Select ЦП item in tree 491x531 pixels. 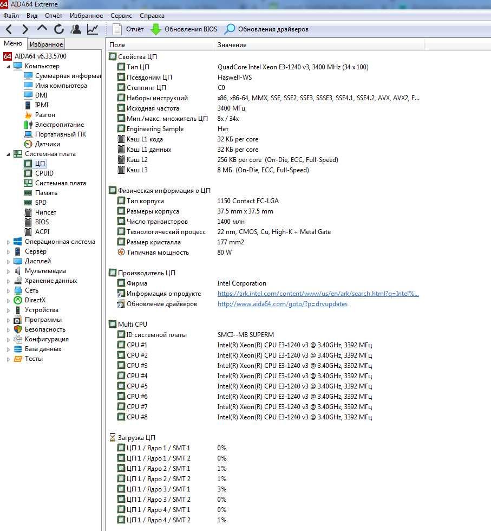(x=35, y=164)
